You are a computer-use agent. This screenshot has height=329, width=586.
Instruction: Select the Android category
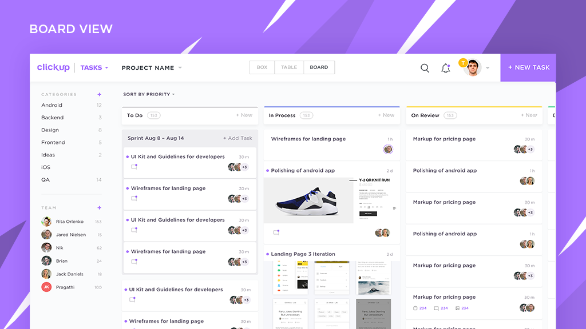point(52,105)
